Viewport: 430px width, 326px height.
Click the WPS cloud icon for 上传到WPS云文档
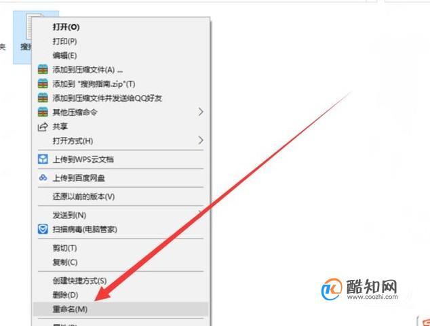click(43, 159)
